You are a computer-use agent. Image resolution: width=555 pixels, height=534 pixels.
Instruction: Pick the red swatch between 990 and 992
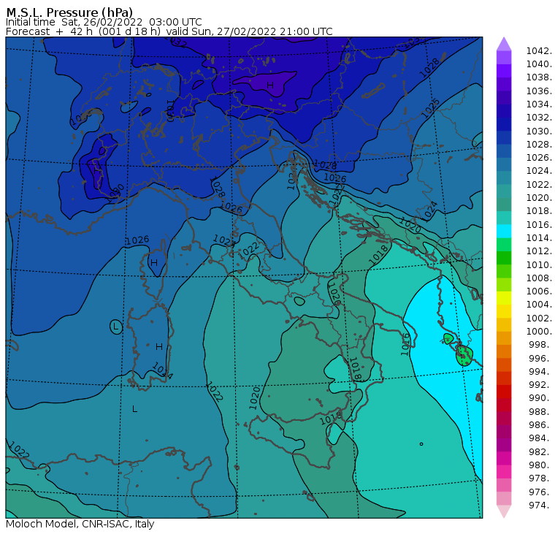point(504,392)
